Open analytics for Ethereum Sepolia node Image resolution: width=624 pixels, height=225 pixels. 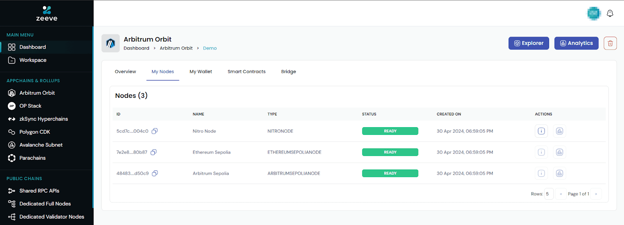(x=560, y=152)
